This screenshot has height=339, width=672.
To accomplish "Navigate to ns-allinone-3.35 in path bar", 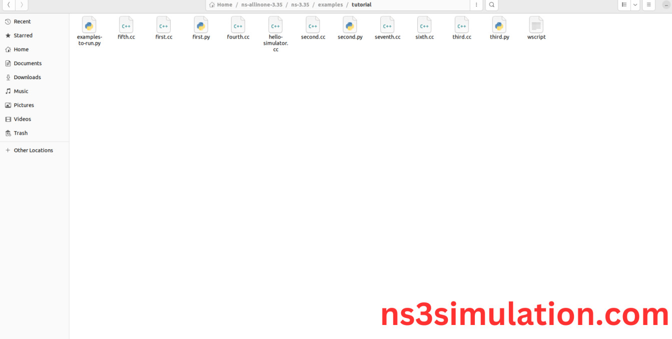I will 262,5.
